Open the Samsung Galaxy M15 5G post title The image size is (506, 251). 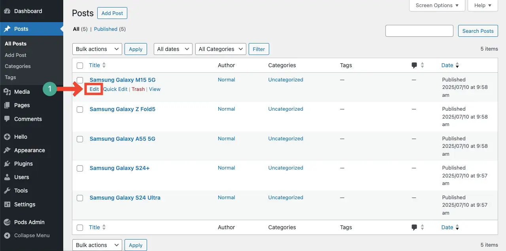pos(123,80)
